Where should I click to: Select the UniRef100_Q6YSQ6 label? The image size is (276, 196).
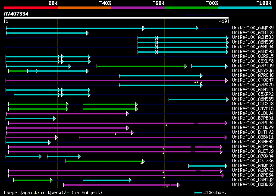point(253,70)
